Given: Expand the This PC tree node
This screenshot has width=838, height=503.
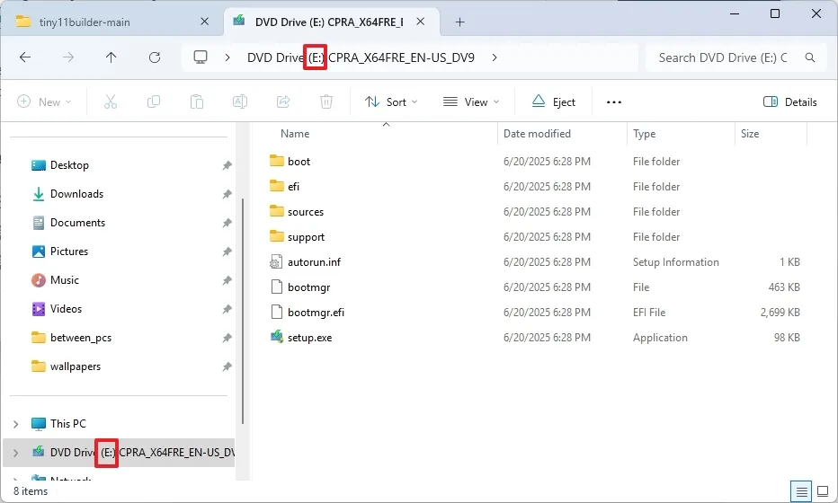Looking at the screenshot, I should 16,424.
